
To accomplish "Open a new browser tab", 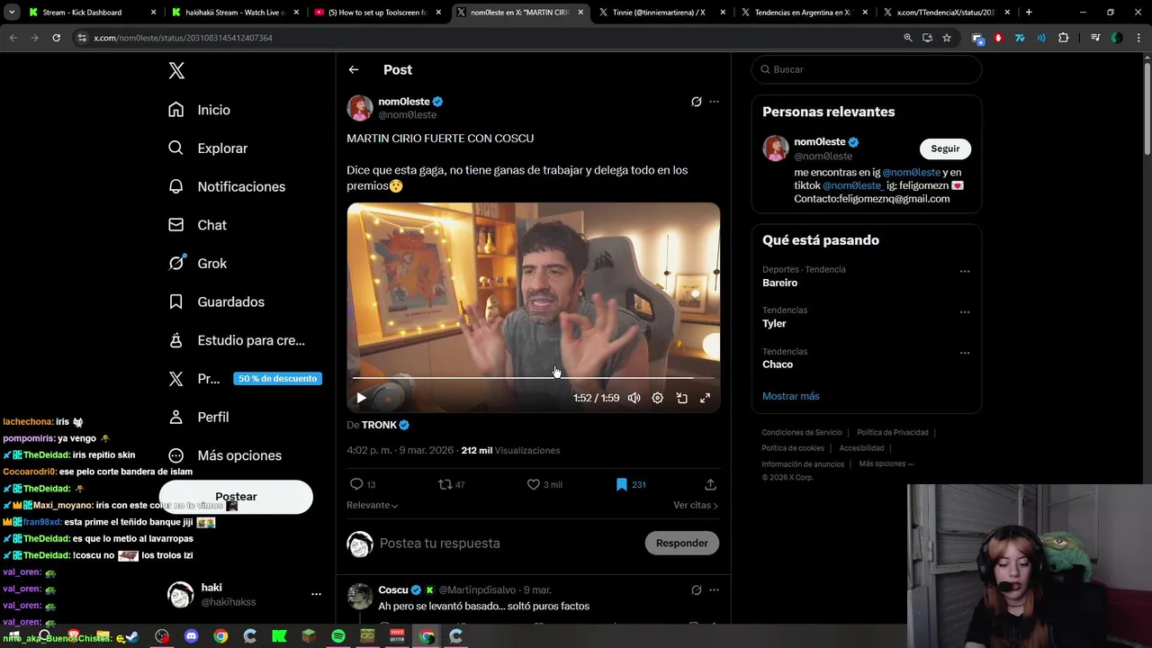I will pyautogui.click(x=1029, y=13).
